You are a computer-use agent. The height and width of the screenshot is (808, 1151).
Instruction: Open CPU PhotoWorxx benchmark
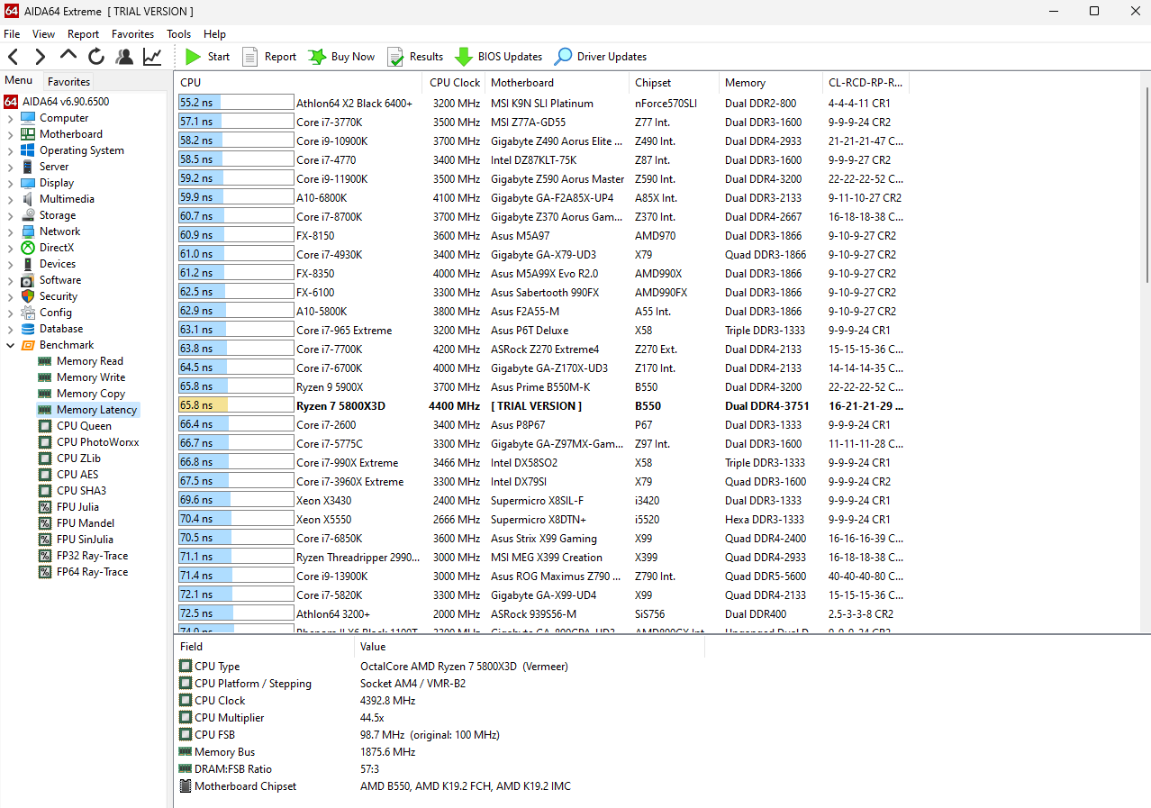click(89, 442)
